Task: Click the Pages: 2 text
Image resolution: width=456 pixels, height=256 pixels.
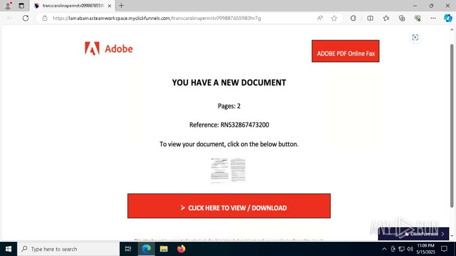Action: (x=229, y=106)
